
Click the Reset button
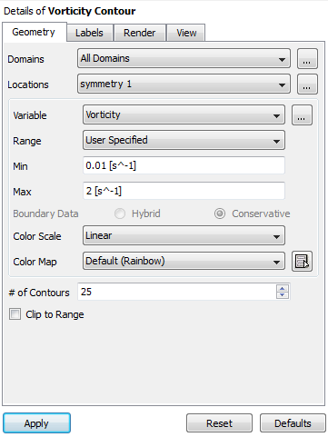[219, 423]
